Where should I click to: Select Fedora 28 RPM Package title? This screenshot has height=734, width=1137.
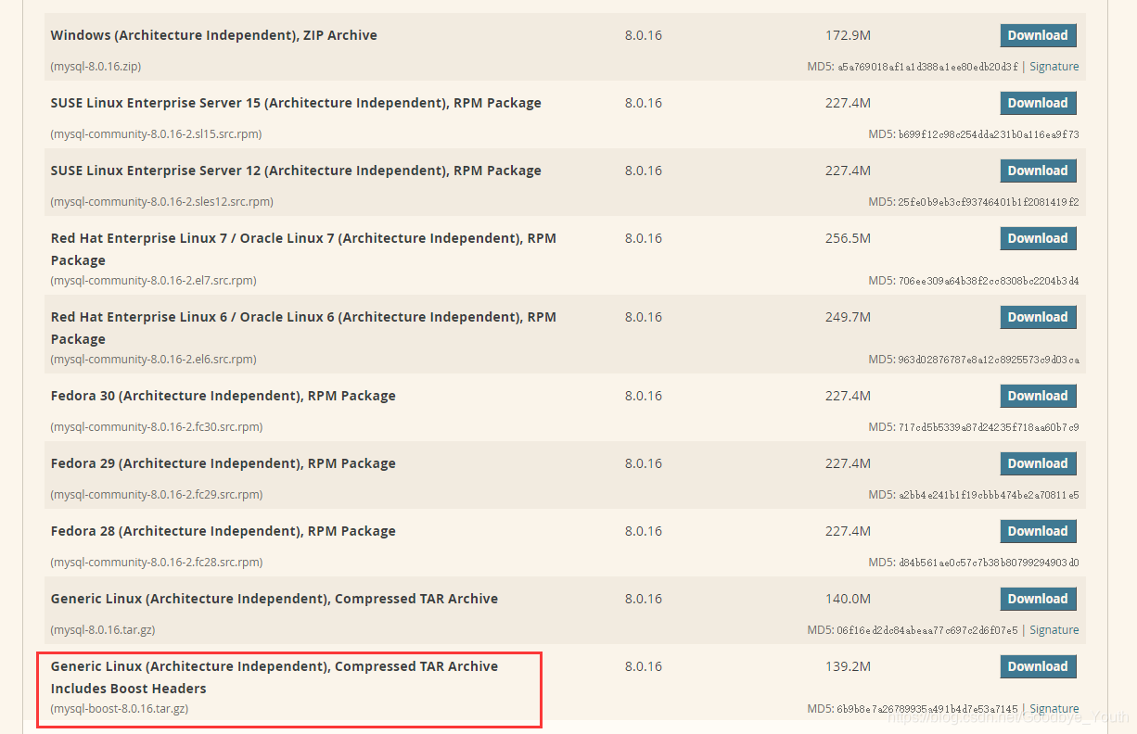224,531
